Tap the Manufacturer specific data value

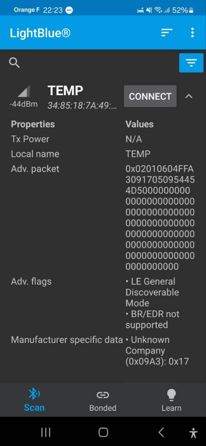[x=157, y=351]
